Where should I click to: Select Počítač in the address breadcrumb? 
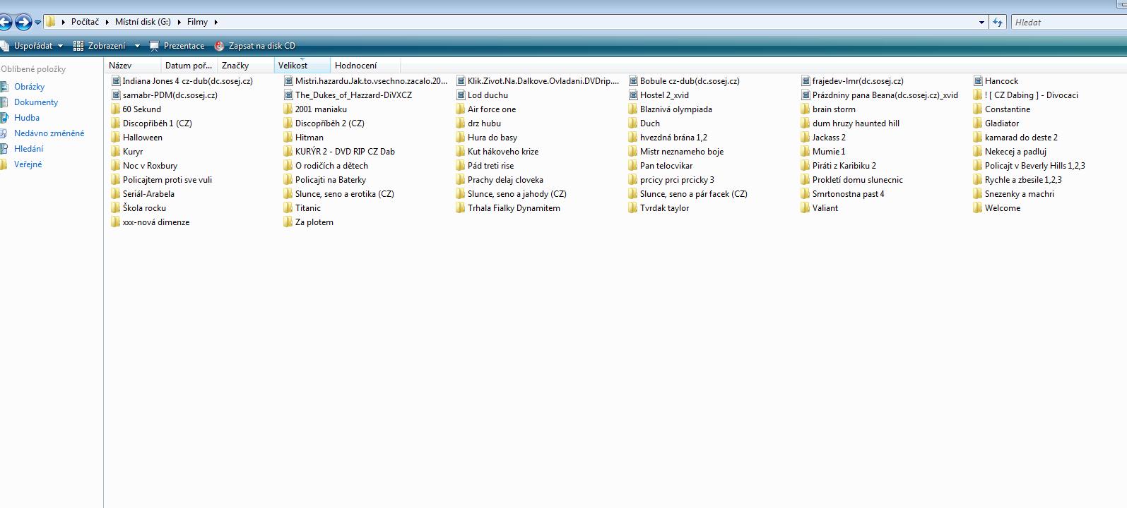pos(85,22)
